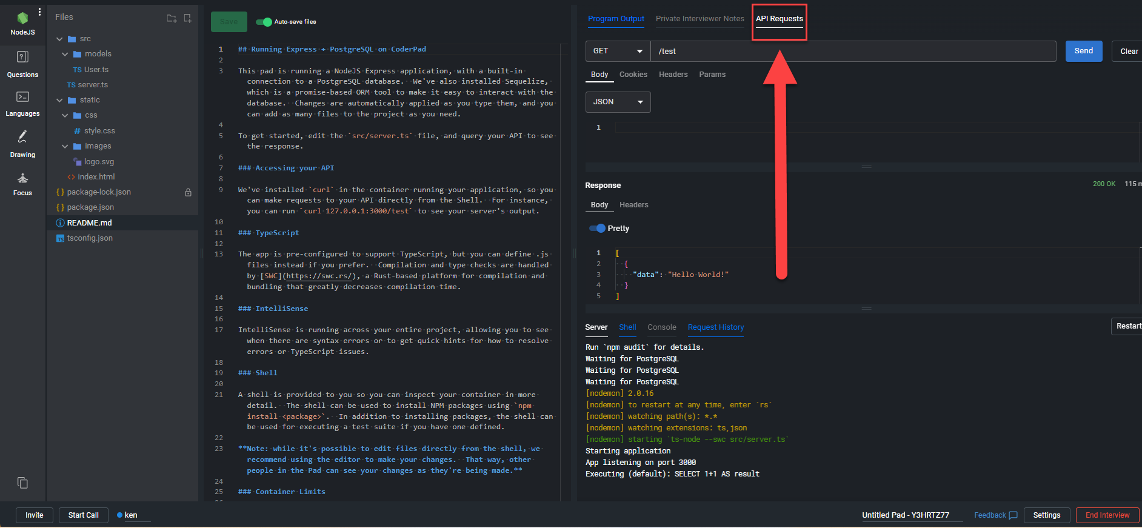Screen dimensions: 1142x528
Task: Turn off the Pretty response toggle
Action: pyautogui.click(x=598, y=229)
